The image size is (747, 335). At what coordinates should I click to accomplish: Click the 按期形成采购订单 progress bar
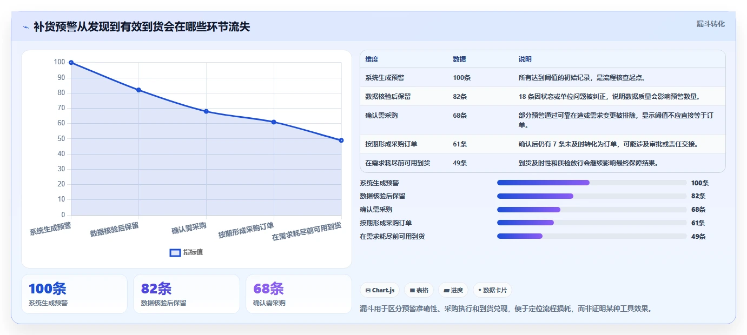pyautogui.click(x=592, y=223)
